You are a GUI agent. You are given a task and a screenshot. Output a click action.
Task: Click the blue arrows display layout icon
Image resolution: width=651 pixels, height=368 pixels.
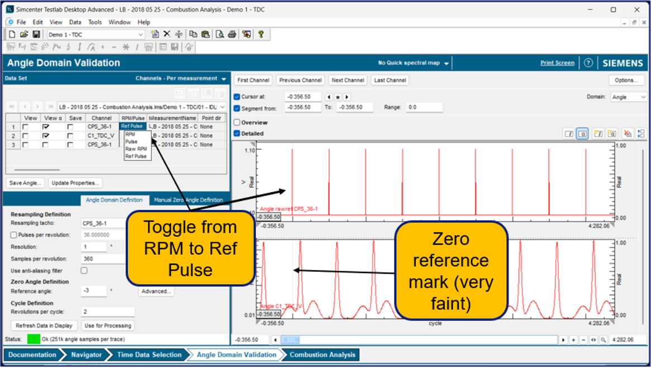click(x=641, y=133)
